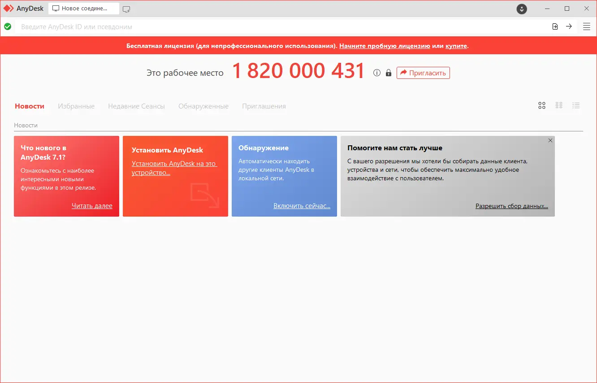Viewport: 597px width, 383px height.
Task: Click the connect arrow icon
Action: click(x=569, y=26)
